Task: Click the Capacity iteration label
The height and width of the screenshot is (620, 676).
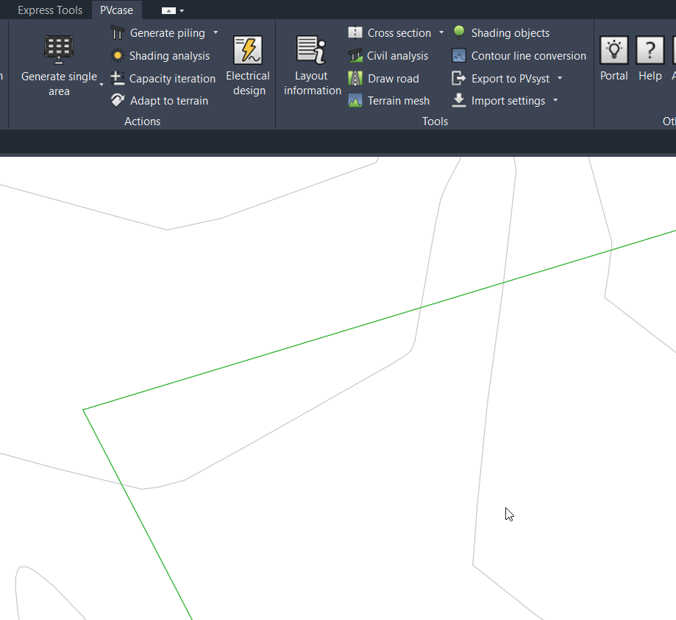Action: 172,79
